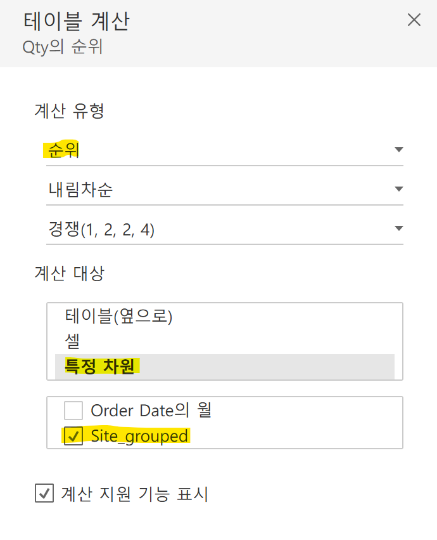Click the arrow beside 경쟁(1, 2, 2, 4)

[x=398, y=228]
